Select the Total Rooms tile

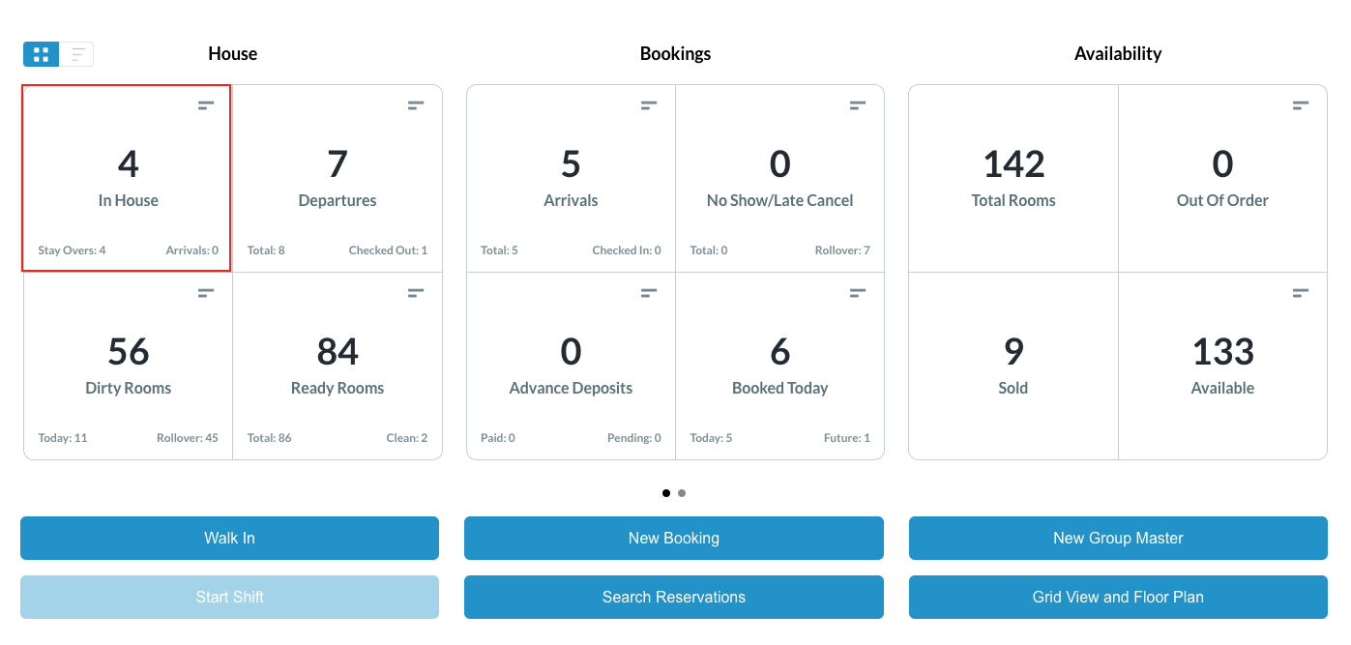[1013, 179]
